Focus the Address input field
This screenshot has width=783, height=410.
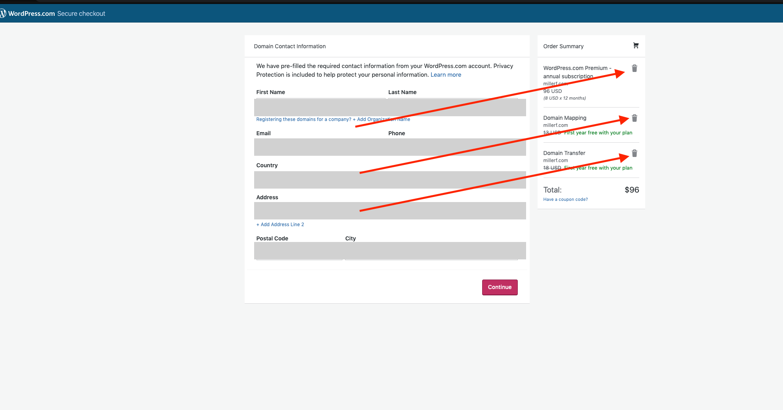pyautogui.click(x=390, y=211)
